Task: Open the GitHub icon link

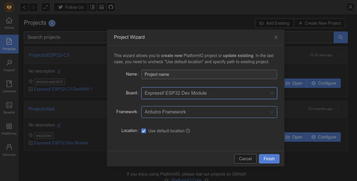Action: [x=111, y=7]
